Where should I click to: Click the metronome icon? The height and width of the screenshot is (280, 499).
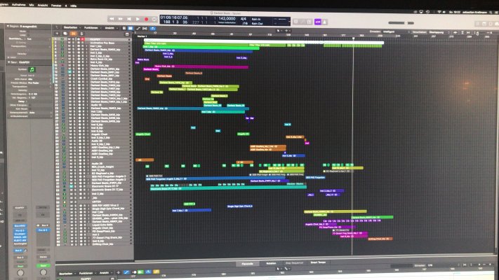coord(325,22)
